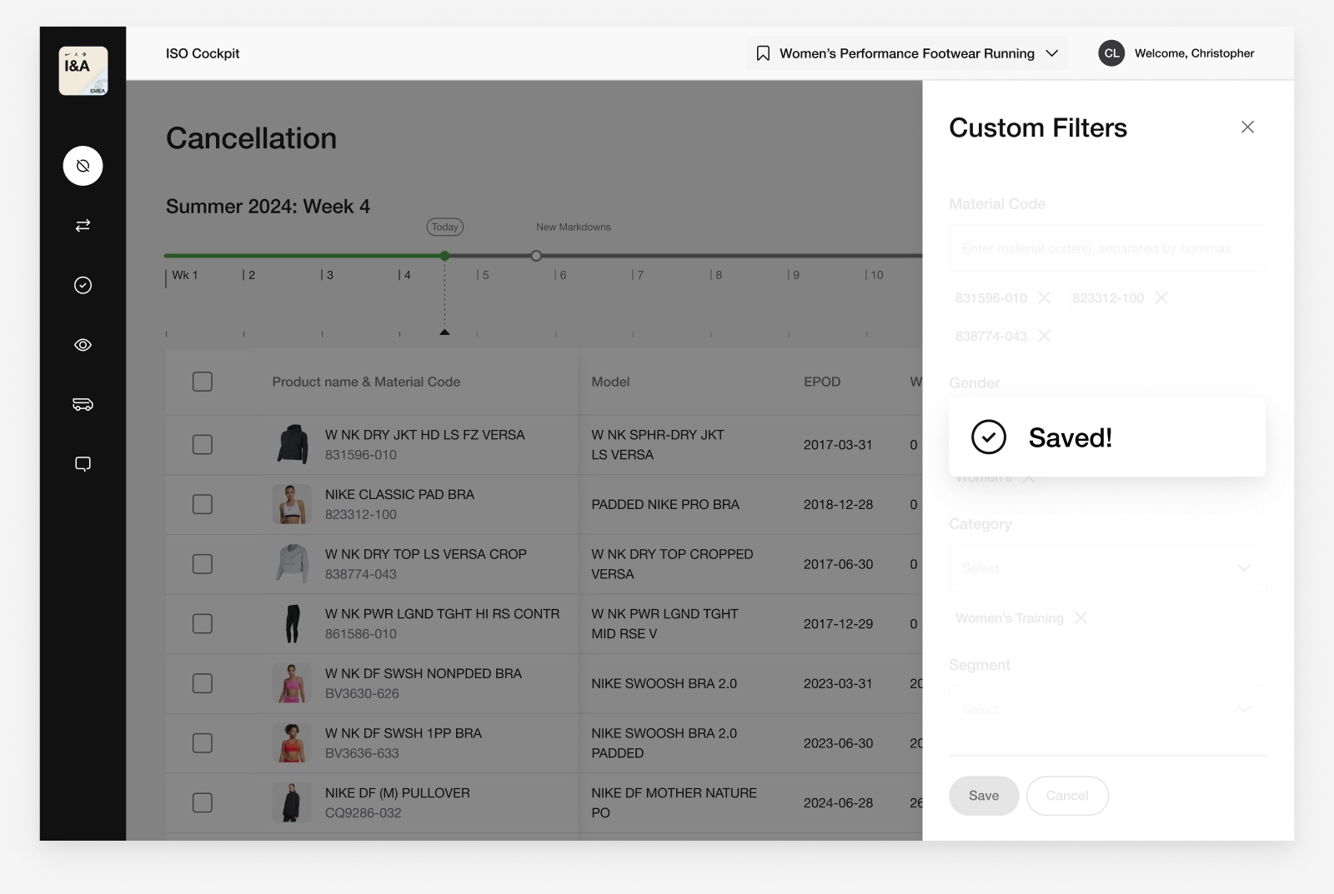Click the NIKE CLASSIC PAD BRA thumbnail
This screenshot has width=1334, height=894.
(x=292, y=504)
